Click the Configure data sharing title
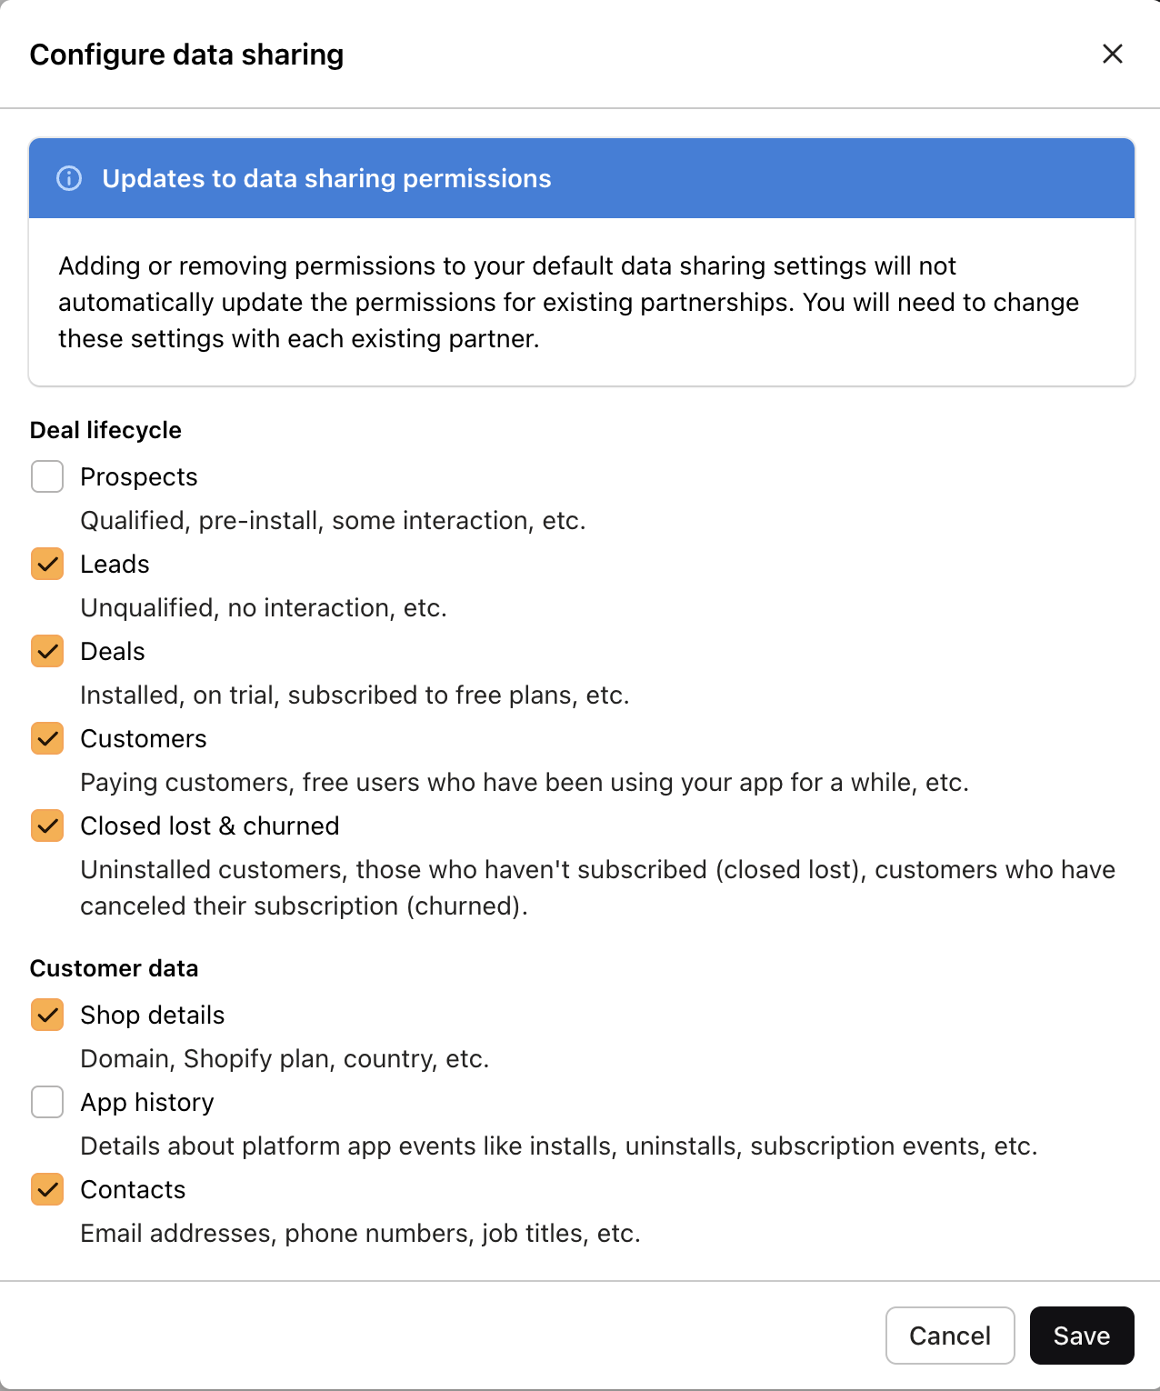The width and height of the screenshot is (1160, 1391). [187, 54]
